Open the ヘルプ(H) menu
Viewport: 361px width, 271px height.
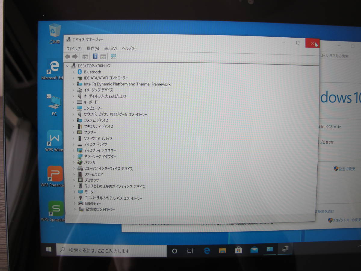[129, 48]
